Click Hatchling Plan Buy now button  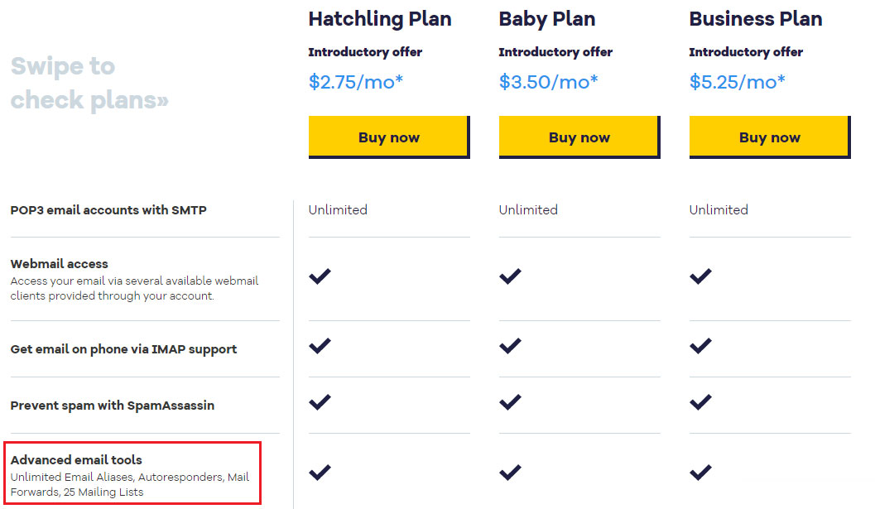(x=389, y=137)
